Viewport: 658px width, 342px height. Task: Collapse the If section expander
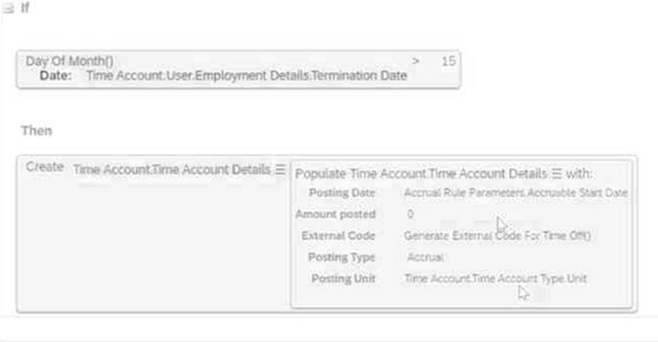click(9, 10)
